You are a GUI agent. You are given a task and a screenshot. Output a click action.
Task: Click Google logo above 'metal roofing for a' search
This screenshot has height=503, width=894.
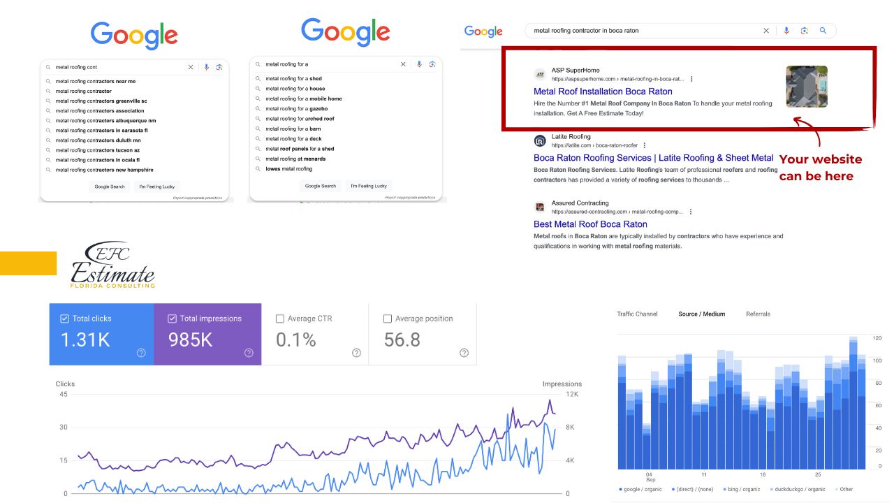[x=346, y=32]
